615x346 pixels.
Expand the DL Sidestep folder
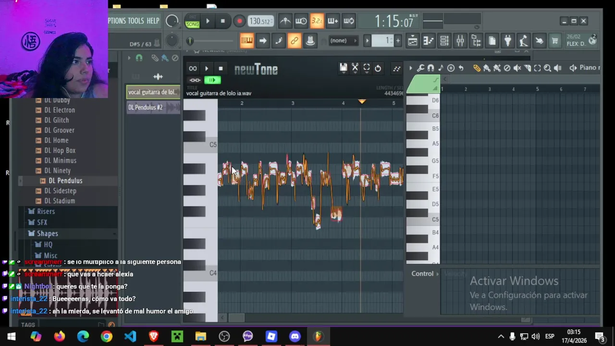point(61,191)
